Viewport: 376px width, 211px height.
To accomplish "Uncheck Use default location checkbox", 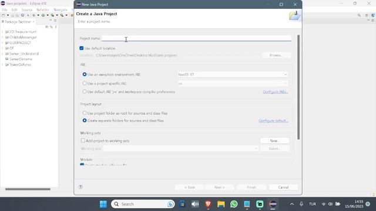I will pos(82,48).
